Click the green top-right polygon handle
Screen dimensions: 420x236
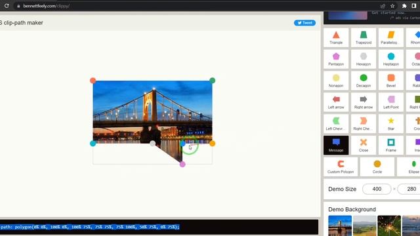(x=212, y=80)
